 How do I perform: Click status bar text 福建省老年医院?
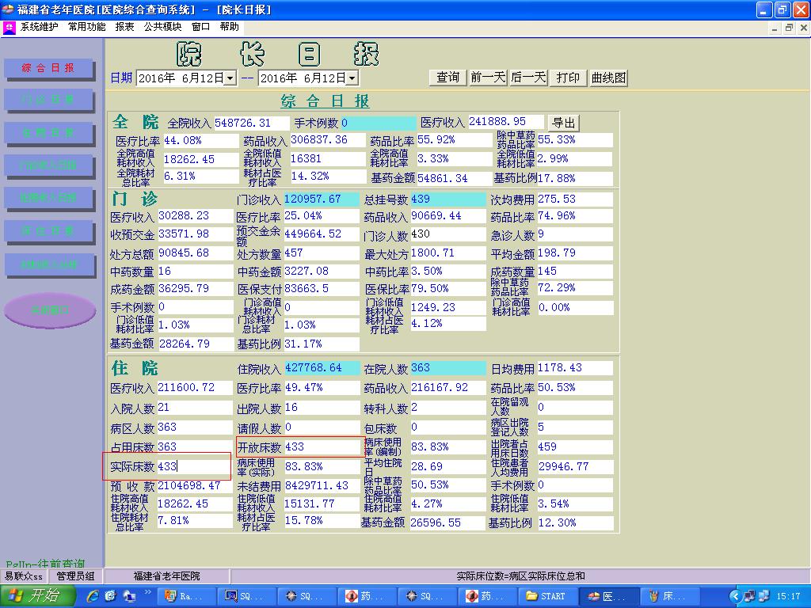coord(166,576)
